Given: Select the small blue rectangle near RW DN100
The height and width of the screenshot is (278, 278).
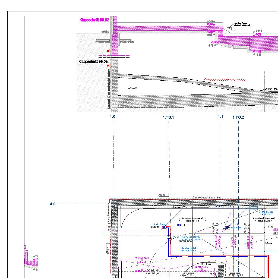Looking at the screenshot, I should coord(254,208).
